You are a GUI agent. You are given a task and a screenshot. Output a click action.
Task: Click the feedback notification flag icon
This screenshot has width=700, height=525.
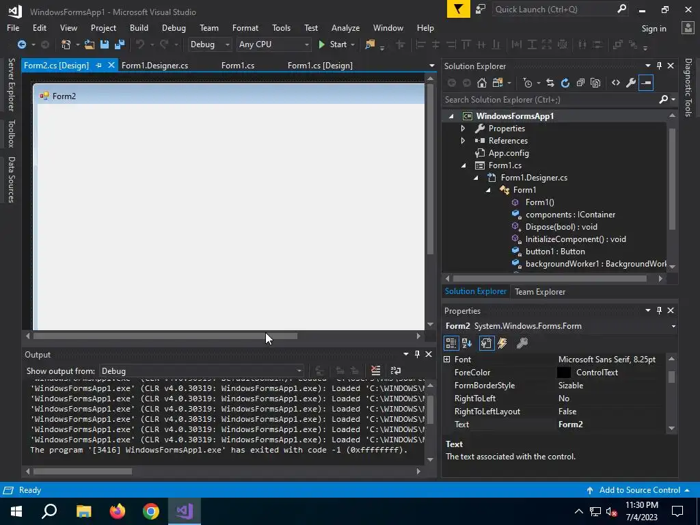[459, 9]
